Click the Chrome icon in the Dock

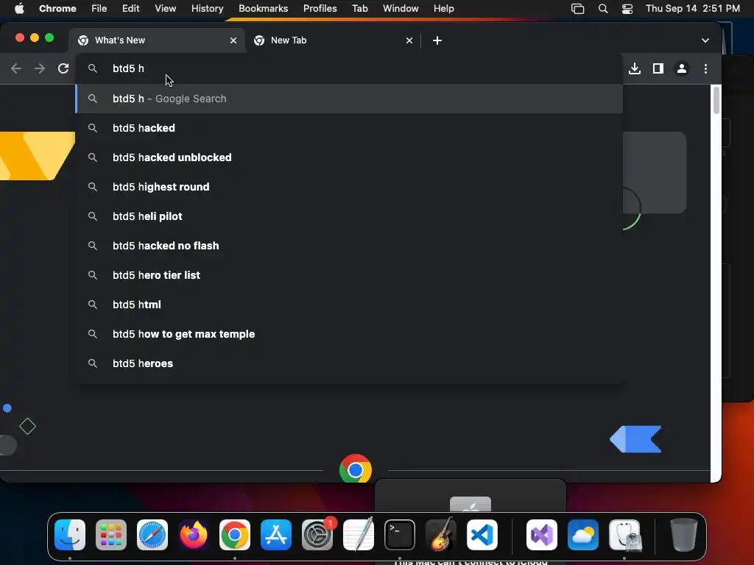point(235,534)
